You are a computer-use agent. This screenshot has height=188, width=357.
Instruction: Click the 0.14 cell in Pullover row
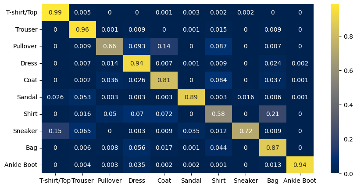pyautogui.click(x=164, y=47)
